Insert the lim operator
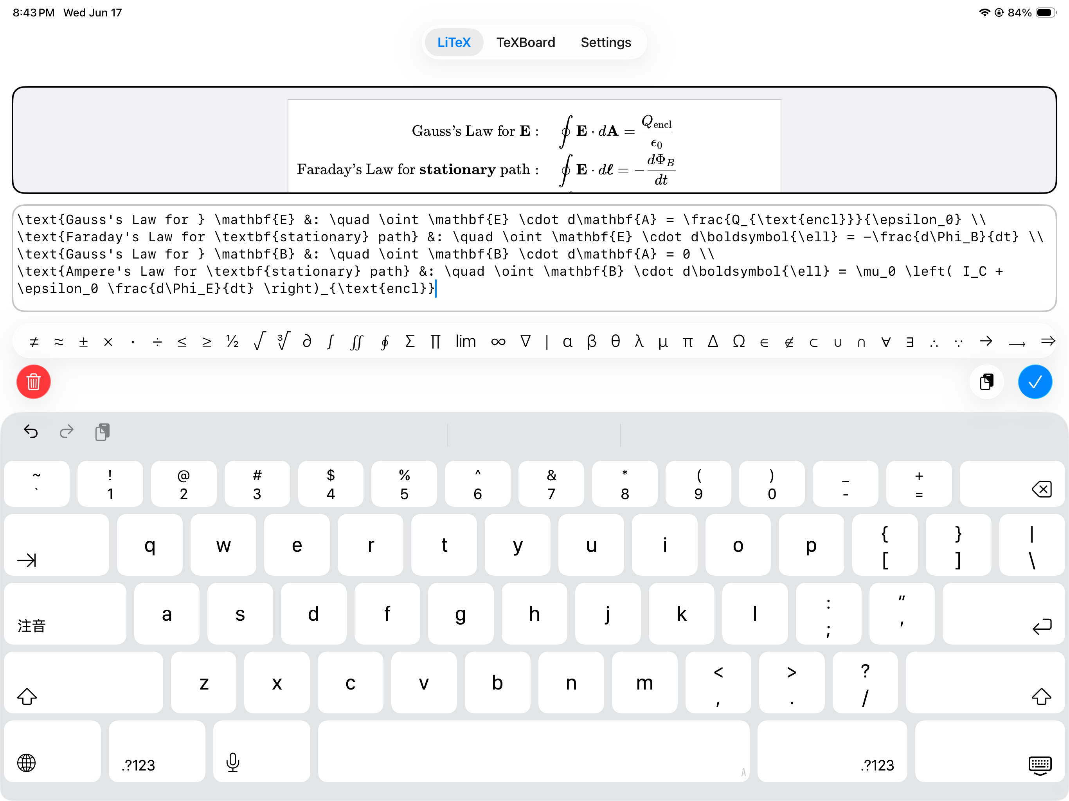This screenshot has width=1069, height=801. (x=465, y=341)
